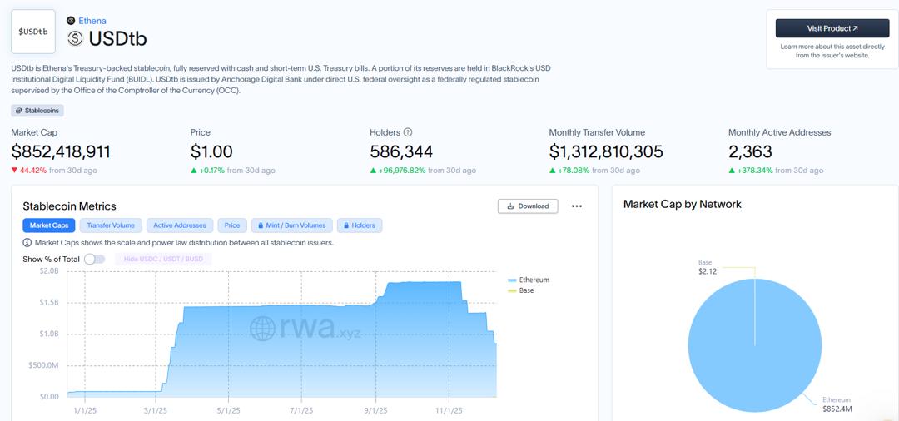Click the Stablecoins category tag
899x421 pixels.
(37, 111)
